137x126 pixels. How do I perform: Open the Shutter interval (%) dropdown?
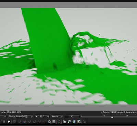[x=21, y=116]
